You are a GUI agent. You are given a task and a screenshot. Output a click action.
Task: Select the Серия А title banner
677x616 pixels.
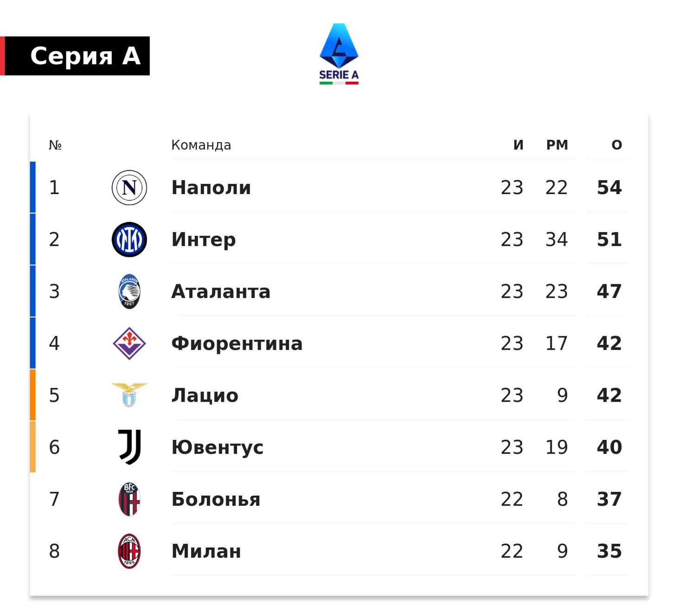pyautogui.click(x=75, y=56)
